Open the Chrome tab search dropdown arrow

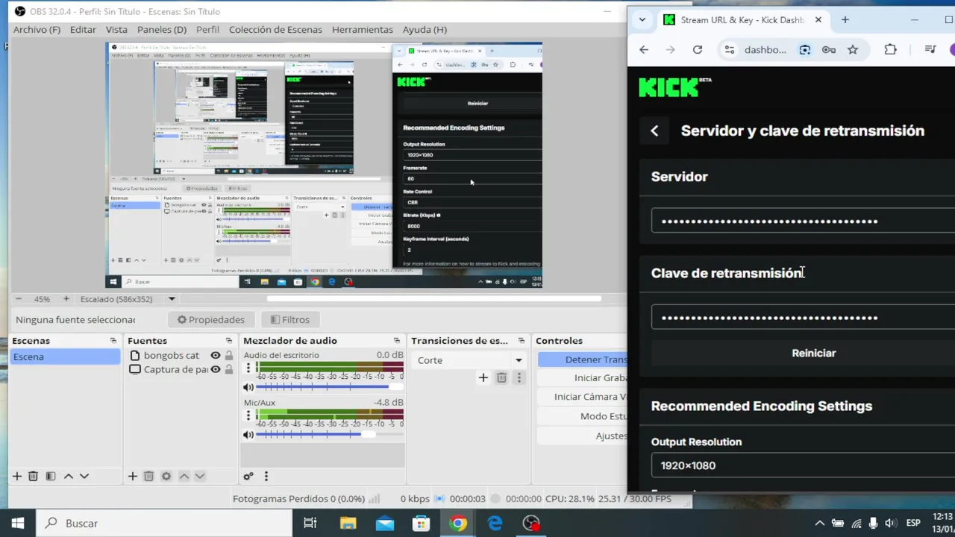(x=642, y=20)
